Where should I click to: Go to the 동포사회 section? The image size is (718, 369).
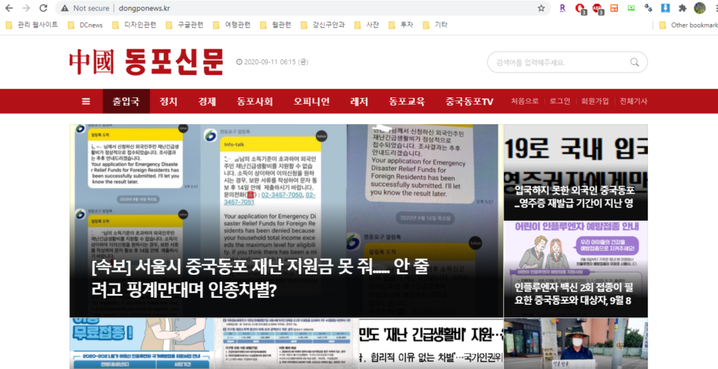[254, 102]
